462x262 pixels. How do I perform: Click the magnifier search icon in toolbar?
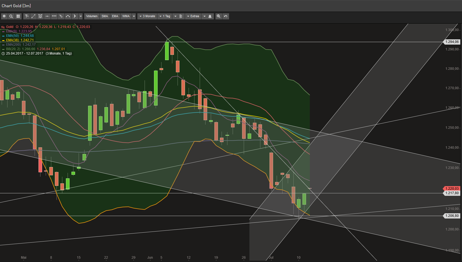point(11,16)
